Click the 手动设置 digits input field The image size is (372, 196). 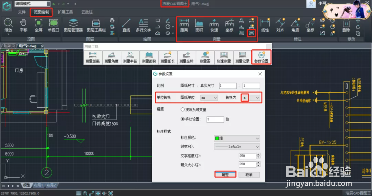[x=215, y=119]
